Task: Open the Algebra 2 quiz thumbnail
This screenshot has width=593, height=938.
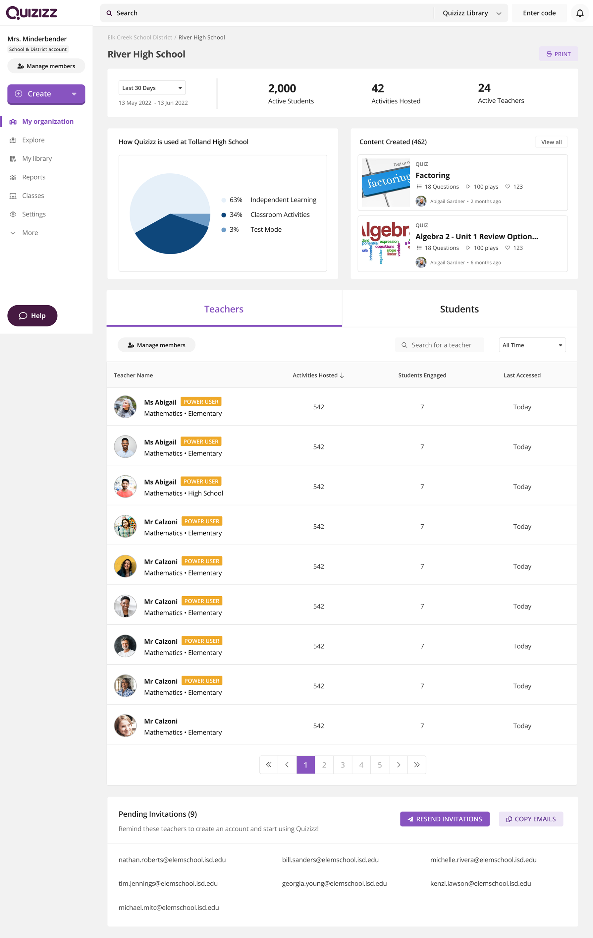Action: (x=386, y=244)
